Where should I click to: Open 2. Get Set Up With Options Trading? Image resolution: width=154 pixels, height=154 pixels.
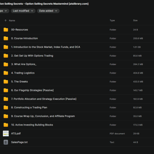tap(32, 56)
